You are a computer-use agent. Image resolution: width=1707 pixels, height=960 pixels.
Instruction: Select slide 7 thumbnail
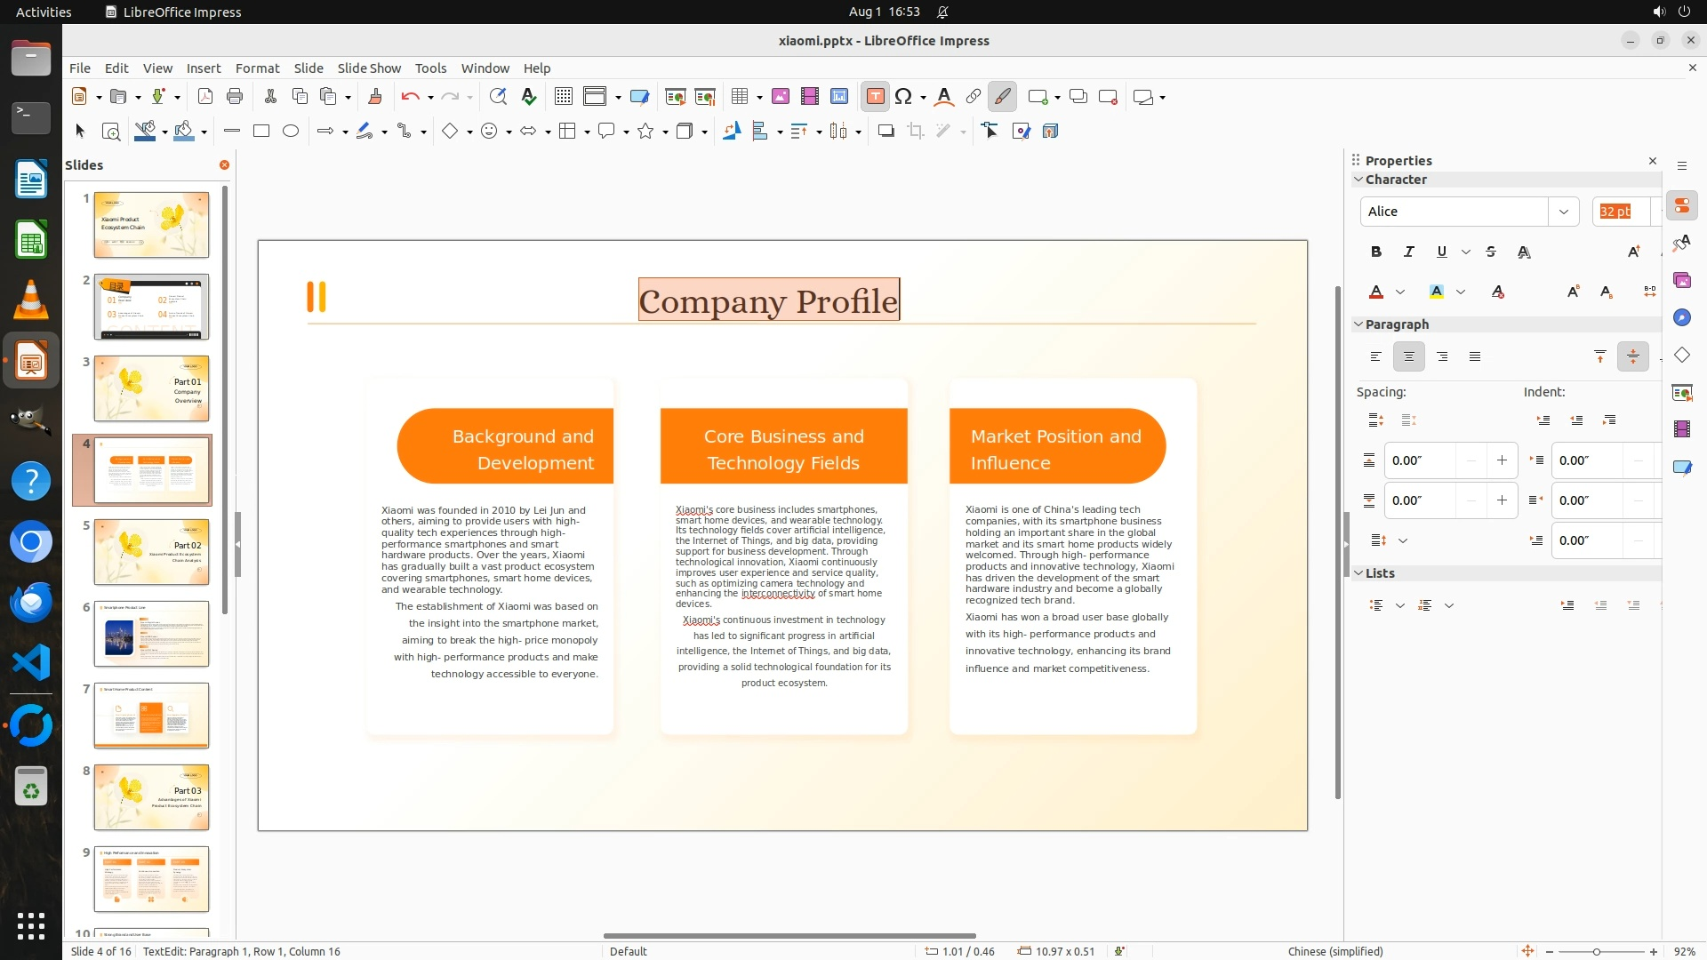click(x=151, y=716)
